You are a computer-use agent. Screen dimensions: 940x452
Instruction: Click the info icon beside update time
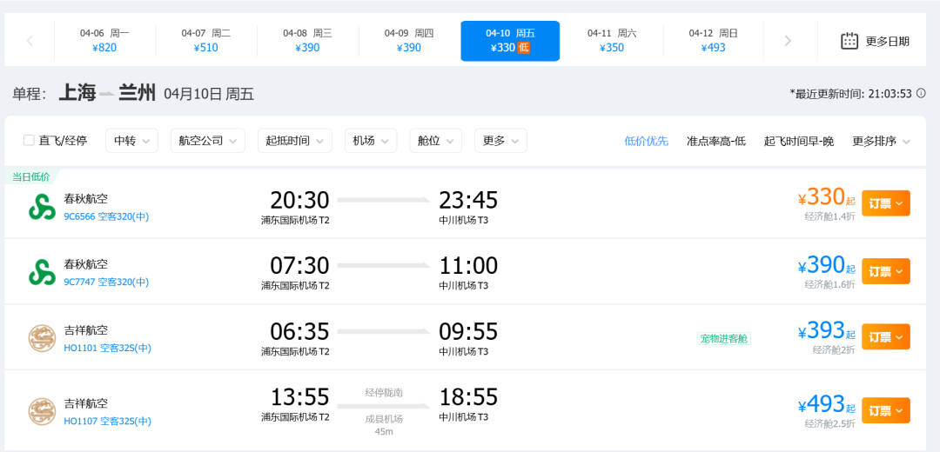[920, 94]
